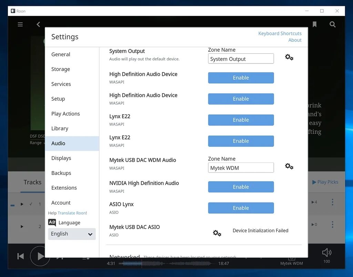
Task: Open search with the magnifier icon
Action: 333,24
